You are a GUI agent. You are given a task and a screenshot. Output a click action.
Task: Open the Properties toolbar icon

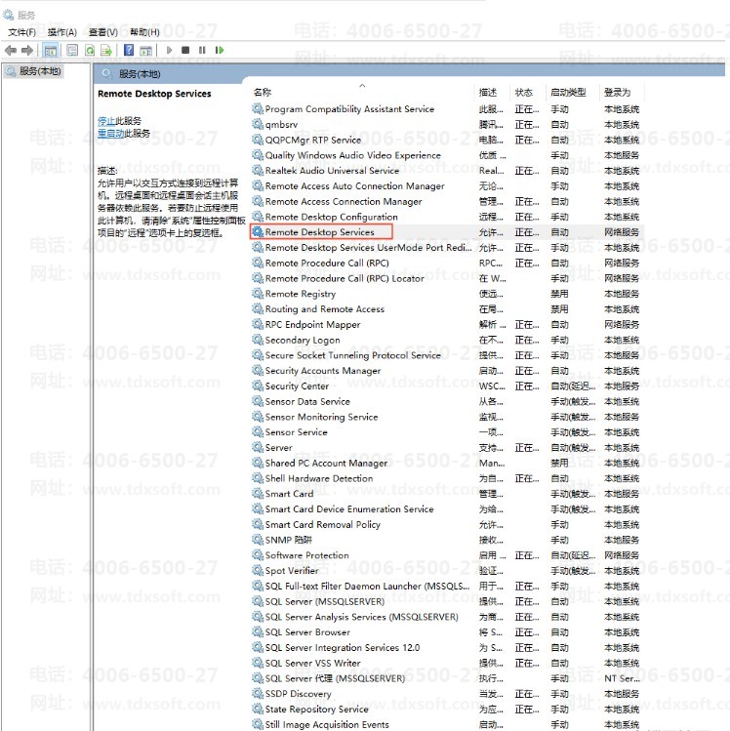coord(72,50)
